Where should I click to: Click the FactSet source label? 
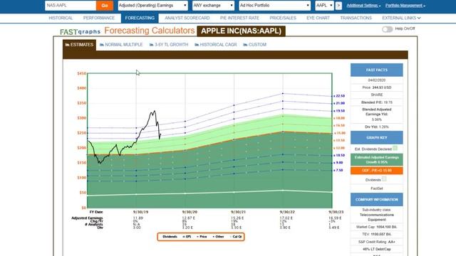(x=377, y=188)
